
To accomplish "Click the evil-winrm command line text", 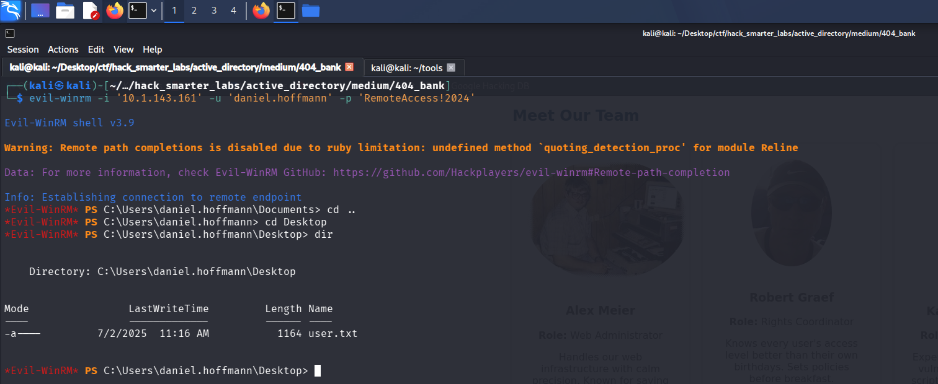I will coord(252,98).
